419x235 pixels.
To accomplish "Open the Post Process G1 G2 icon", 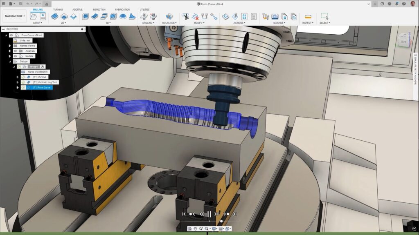I will 244,16.
